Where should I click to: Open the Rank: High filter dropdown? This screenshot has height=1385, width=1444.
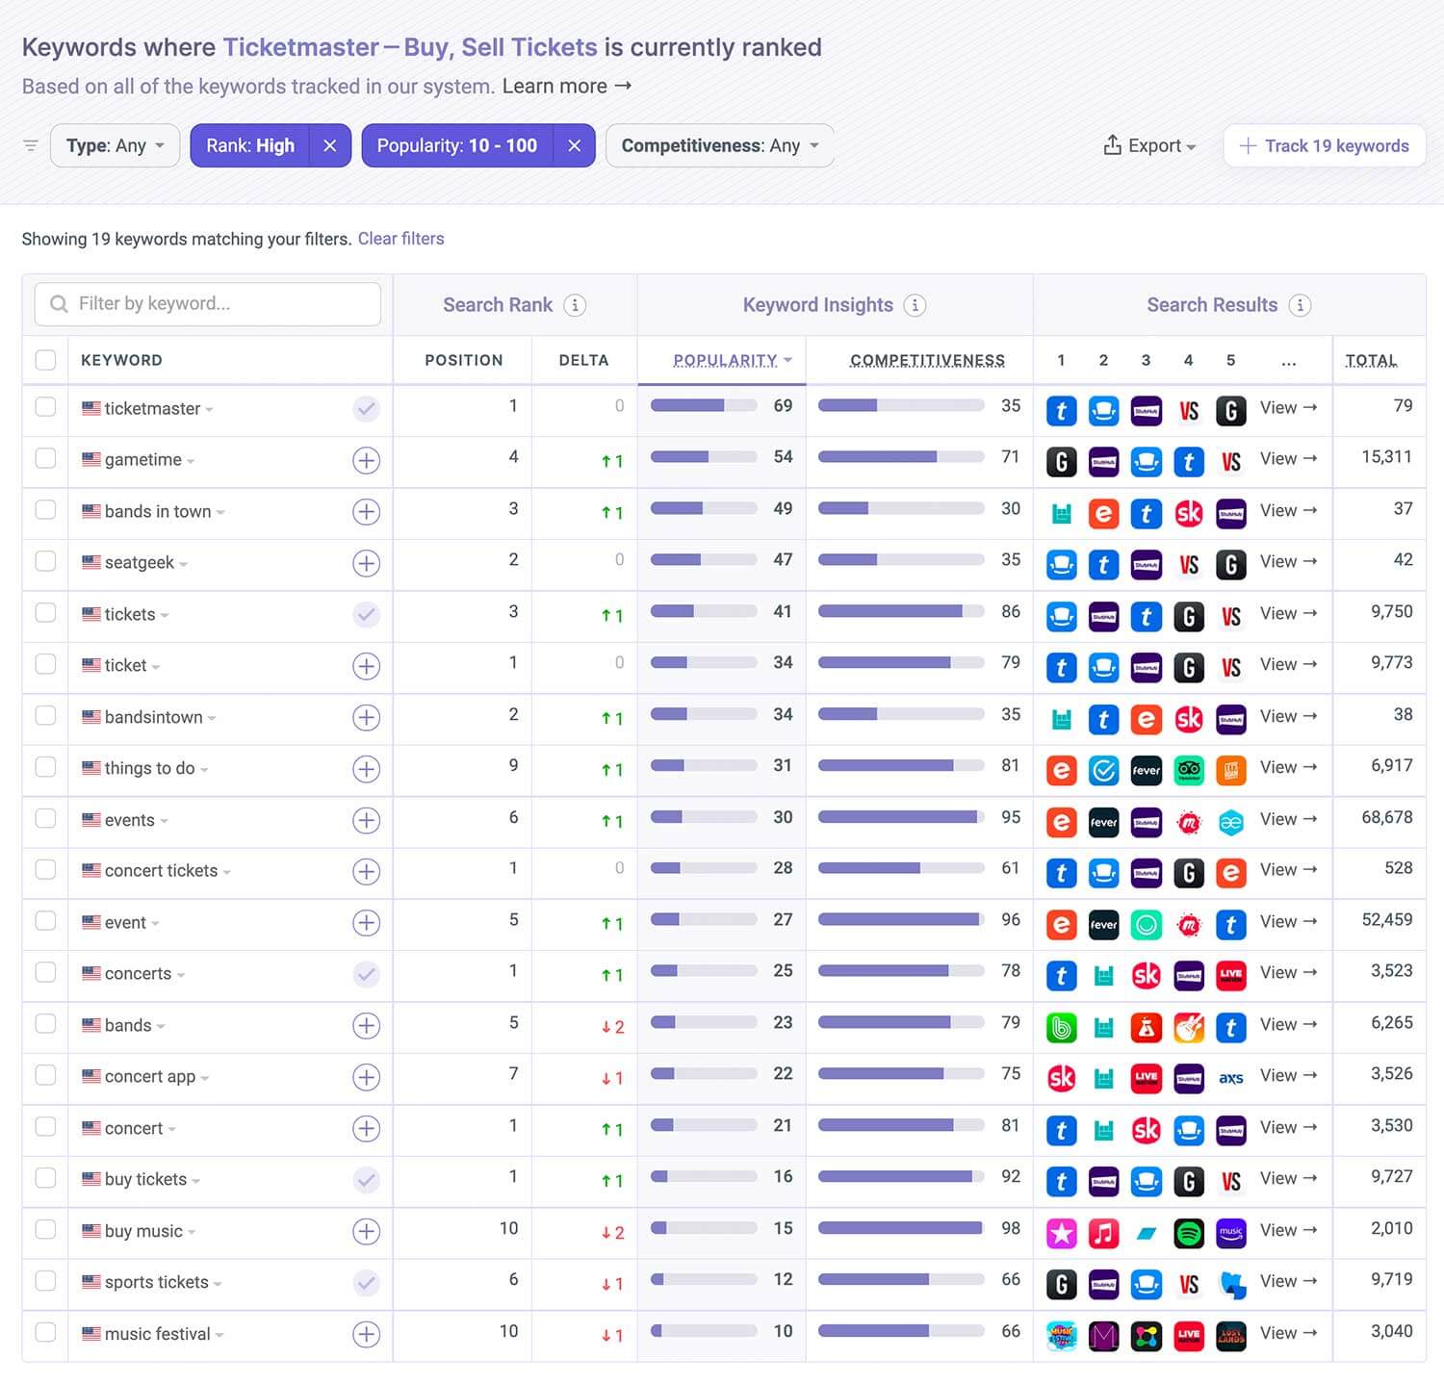[250, 145]
